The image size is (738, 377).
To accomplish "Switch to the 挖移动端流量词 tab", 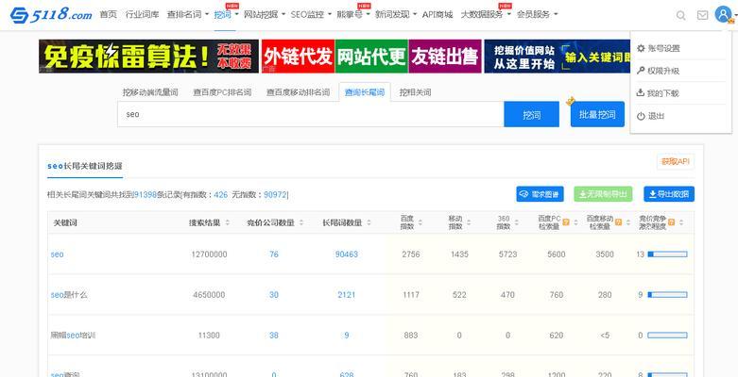I will (150, 92).
